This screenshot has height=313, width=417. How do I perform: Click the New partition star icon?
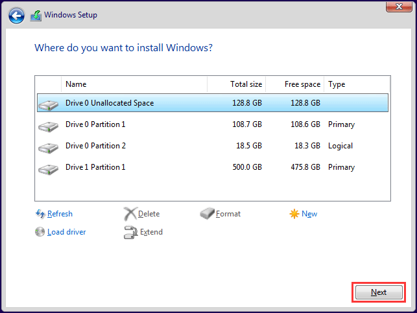click(x=294, y=214)
